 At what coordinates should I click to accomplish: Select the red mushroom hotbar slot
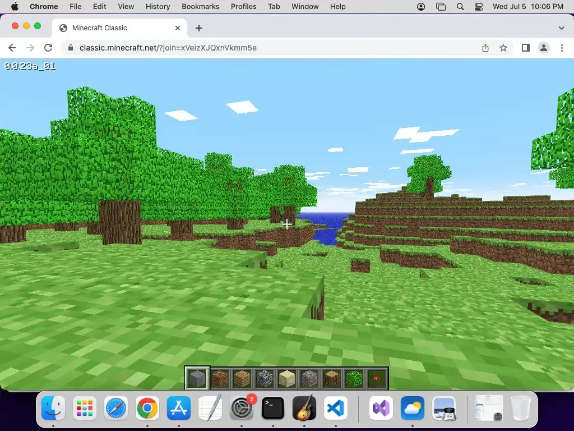pyautogui.click(x=376, y=378)
